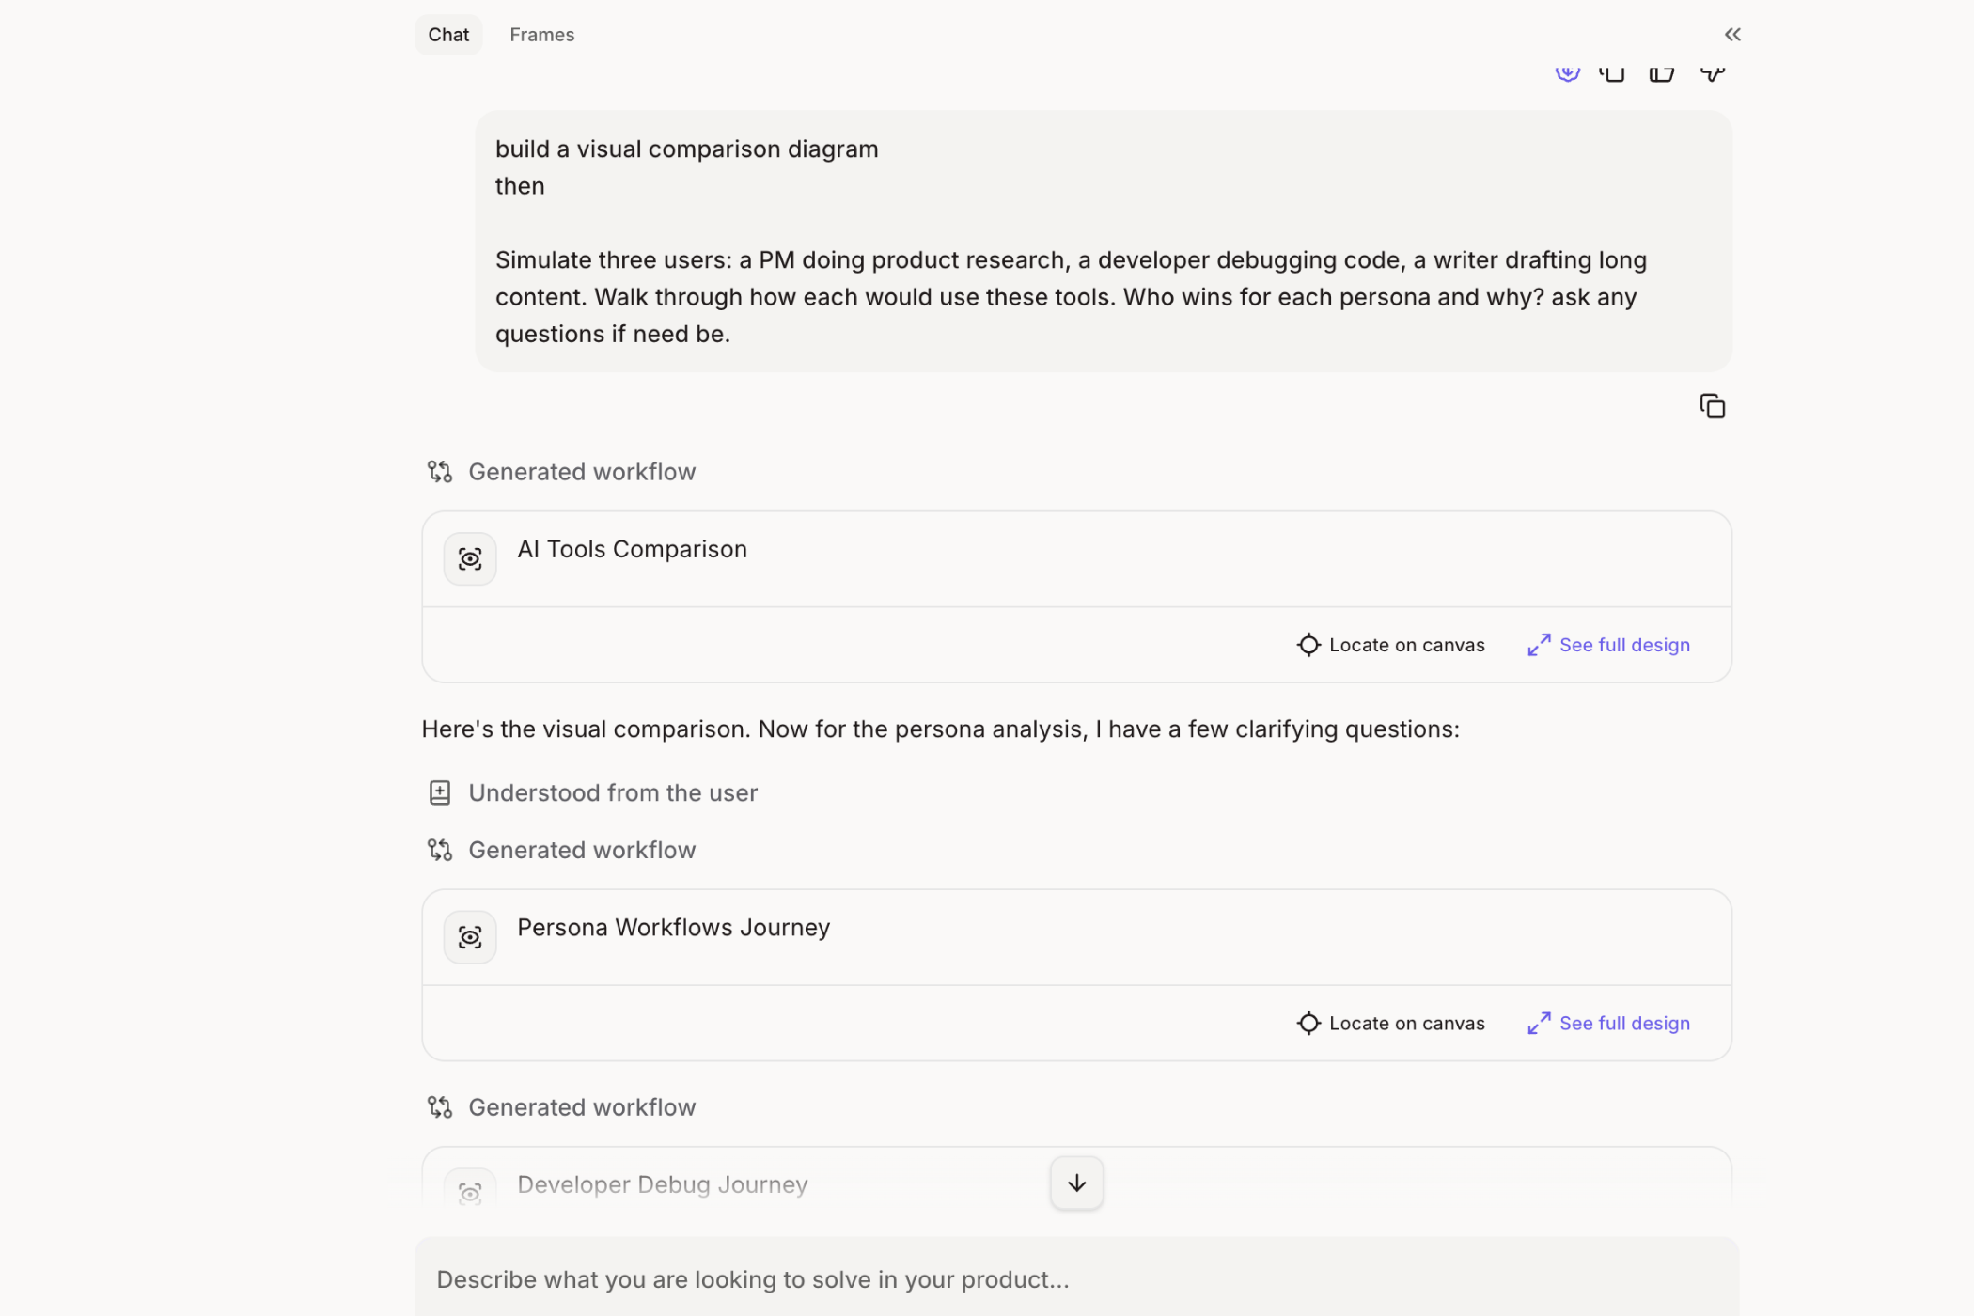
Task: Click Locate on canvas for AI Tools Comparison
Action: click(x=1405, y=645)
